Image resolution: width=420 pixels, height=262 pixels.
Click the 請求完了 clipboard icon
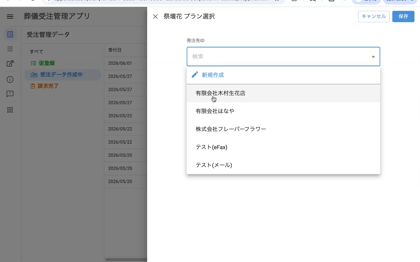pyautogui.click(x=33, y=86)
